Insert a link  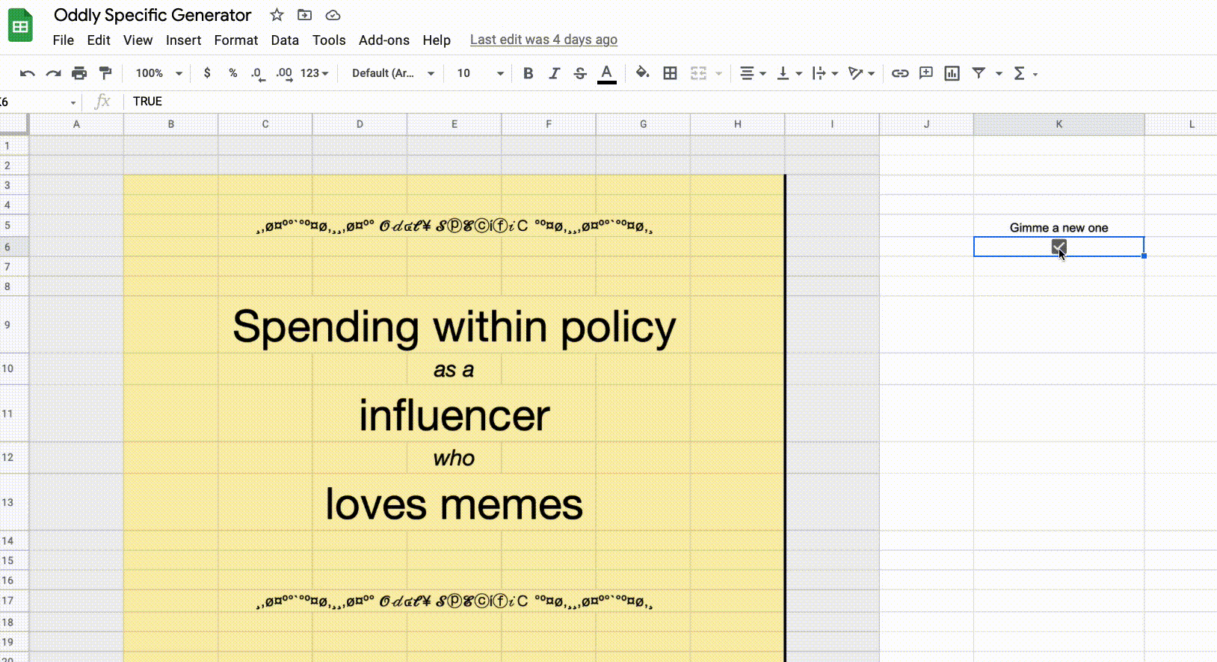tap(900, 73)
